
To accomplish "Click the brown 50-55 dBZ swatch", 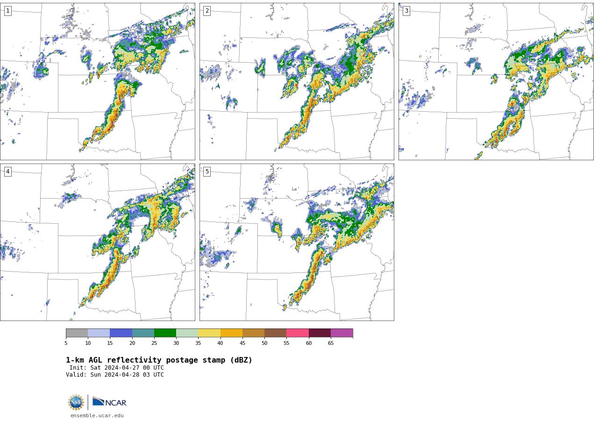I will pyautogui.click(x=275, y=333).
